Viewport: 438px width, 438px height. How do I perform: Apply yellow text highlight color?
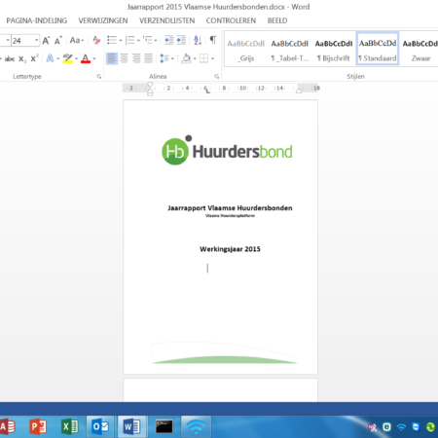tap(67, 58)
